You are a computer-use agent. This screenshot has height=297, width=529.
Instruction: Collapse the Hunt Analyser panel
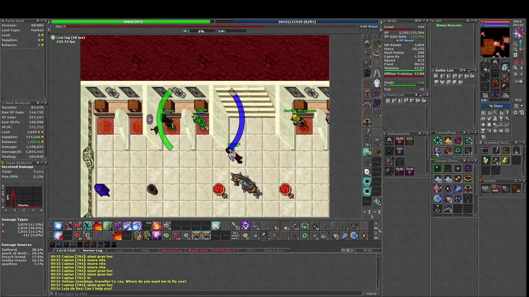[x=42, y=103]
